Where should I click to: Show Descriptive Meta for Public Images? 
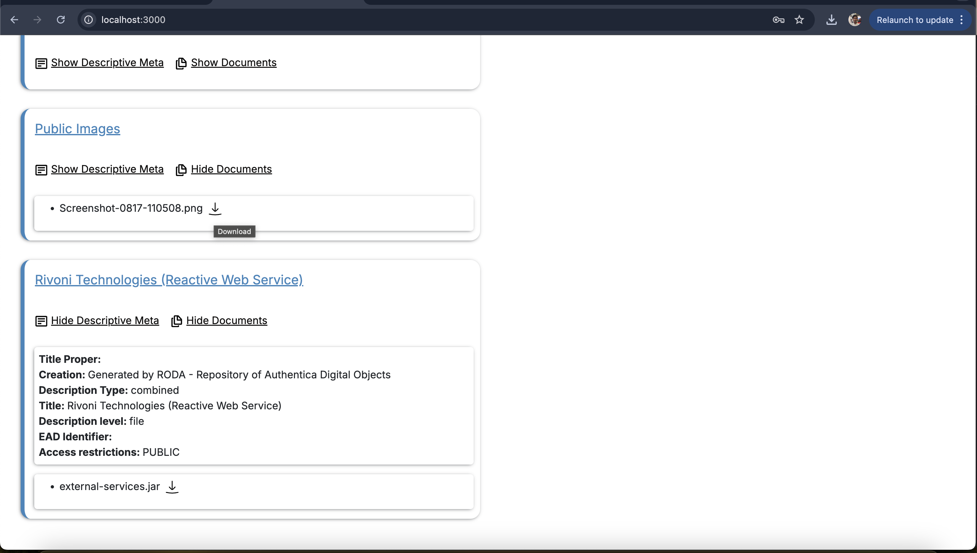click(107, 169)
